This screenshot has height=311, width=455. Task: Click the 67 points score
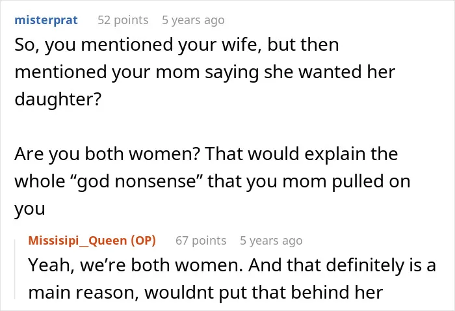[x=201, y=241]
